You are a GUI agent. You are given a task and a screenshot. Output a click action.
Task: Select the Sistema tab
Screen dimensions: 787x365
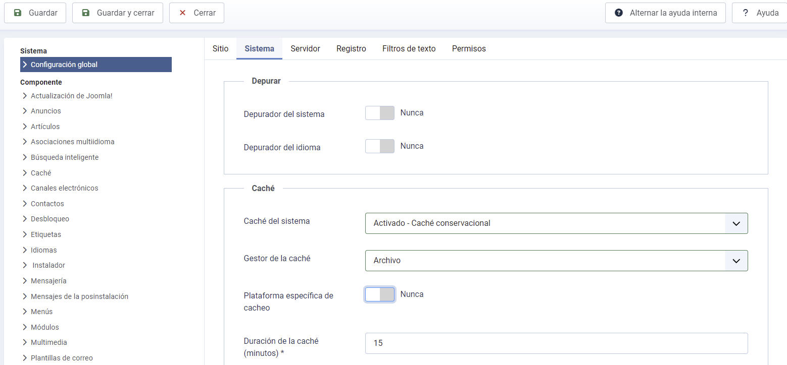click(259, 49)
